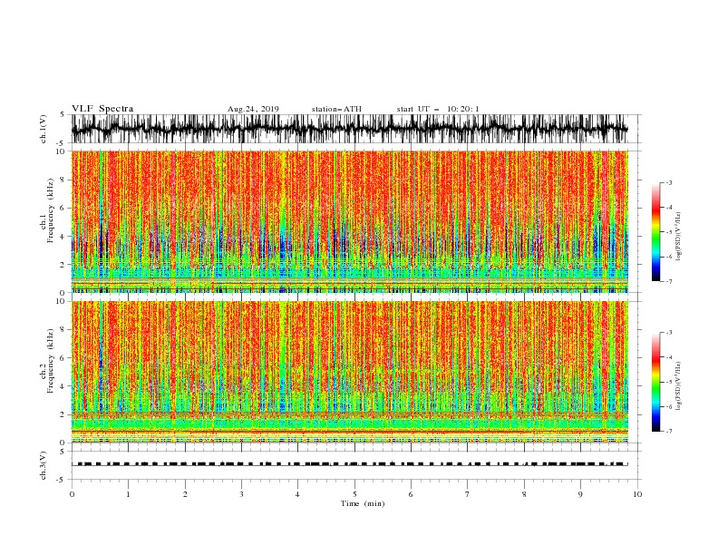Click the time axis tick label '5'
Screen dimensions: 718x555
click(x=354, y=494)
